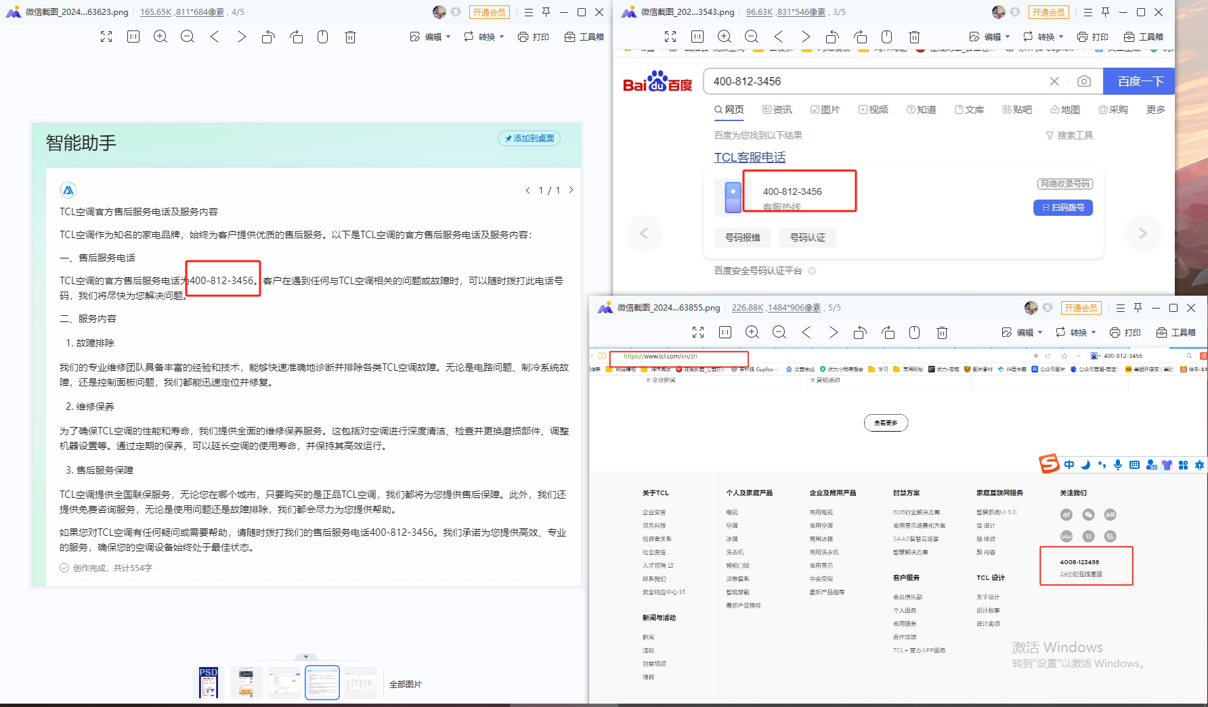Zoom in on the 63623.png image
This screenshot has height=707, width=1208.
click(160, 37)
